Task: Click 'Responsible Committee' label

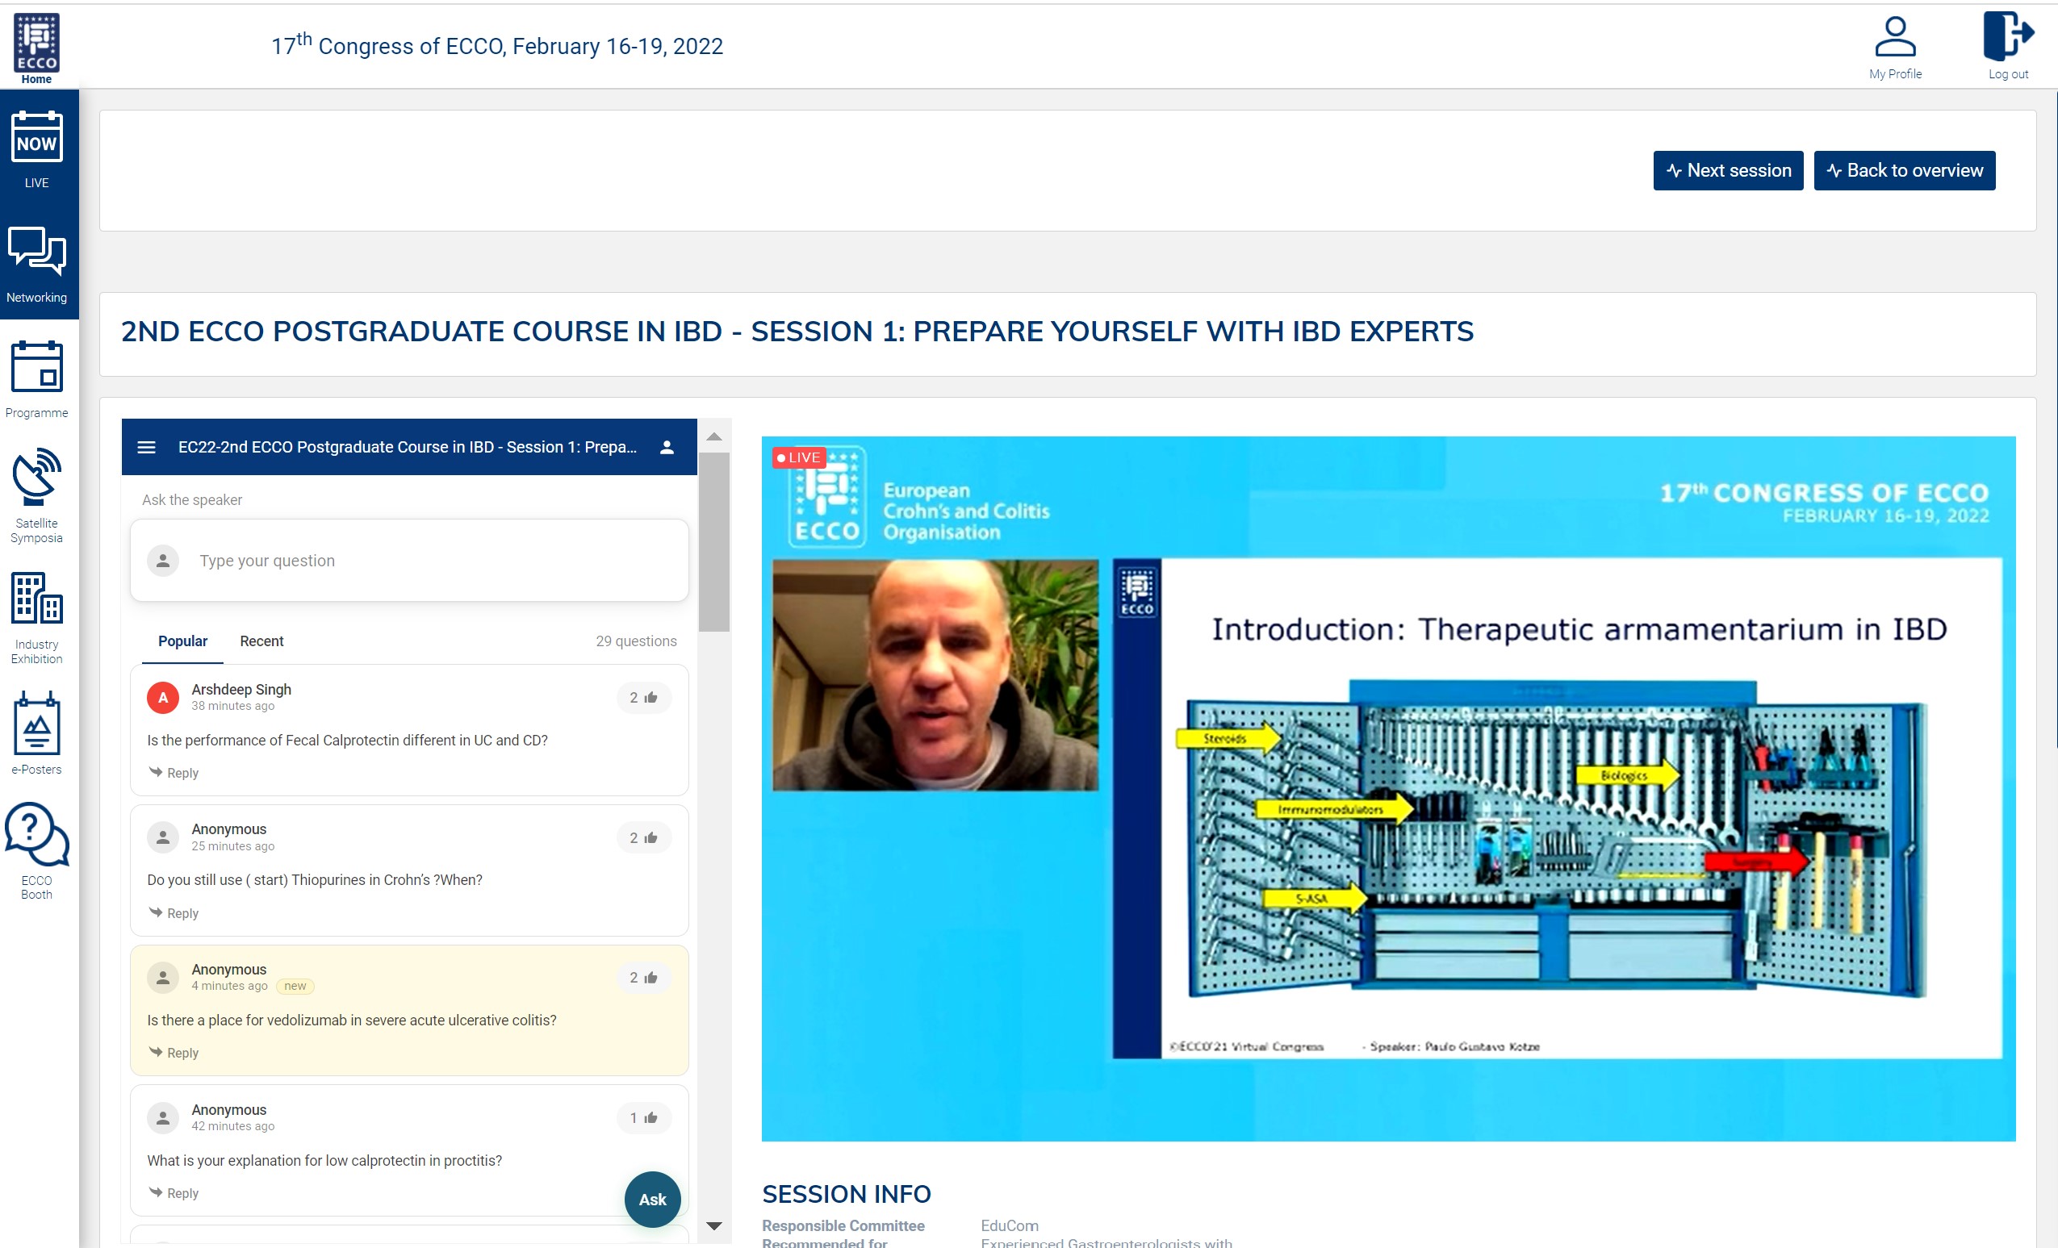Action: click(x=843, y=1225)
